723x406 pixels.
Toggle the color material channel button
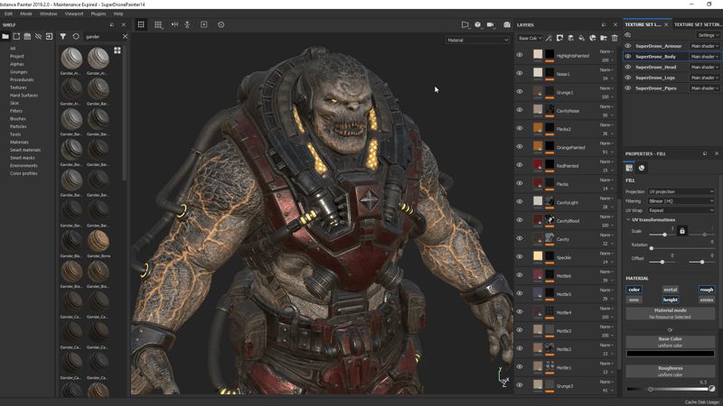coord(634,290)
